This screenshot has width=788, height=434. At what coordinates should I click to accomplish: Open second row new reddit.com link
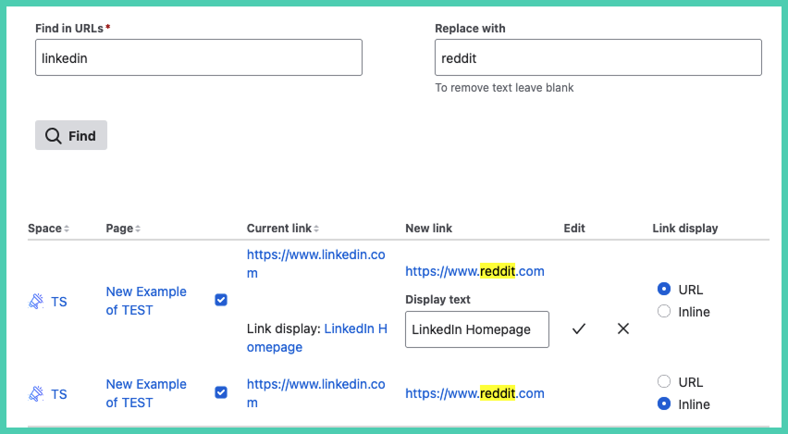[474, 393]
